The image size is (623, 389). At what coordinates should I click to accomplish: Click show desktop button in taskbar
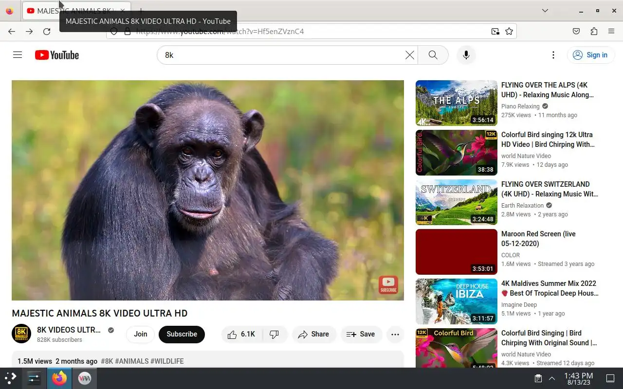click(x=610, y=378)
